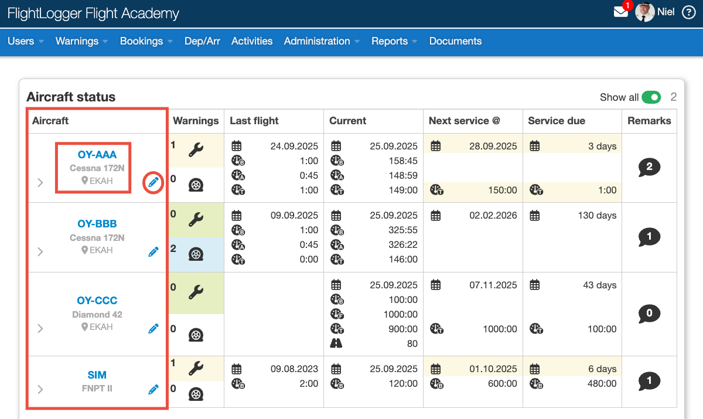Click the help question mark icon
Image resolution: width=703 pixels, height=419 pixels.
click(690, 11)
